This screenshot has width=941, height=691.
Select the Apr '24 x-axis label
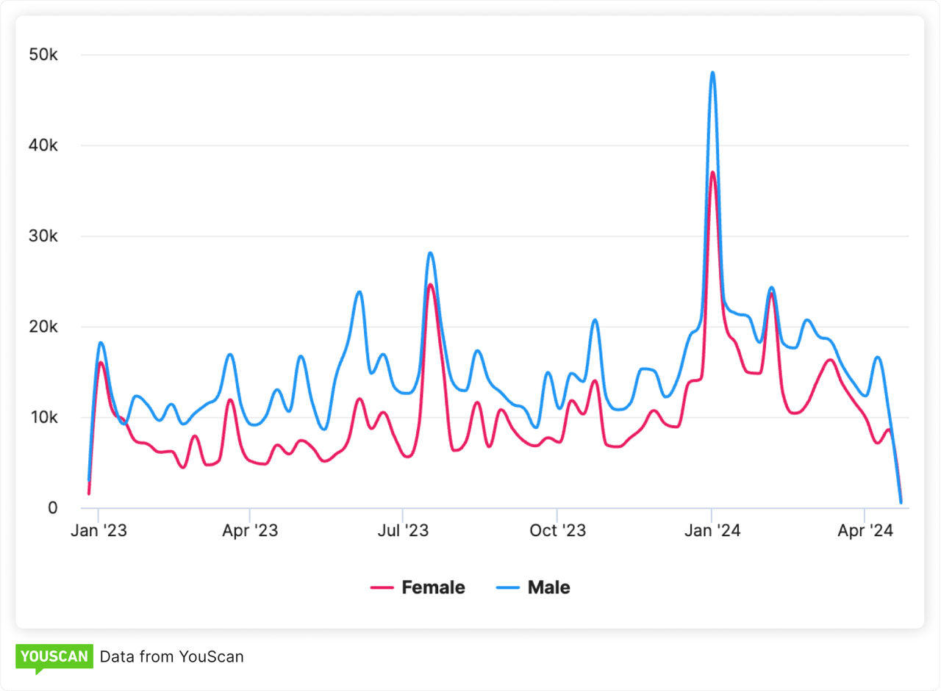865,531
